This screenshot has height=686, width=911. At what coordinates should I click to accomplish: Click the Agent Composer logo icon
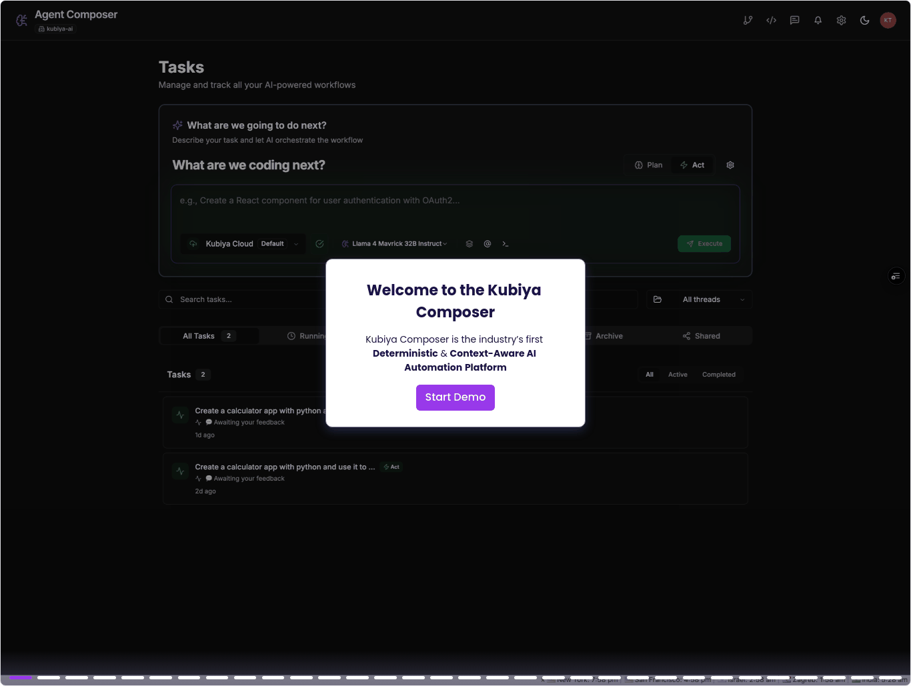21,21
